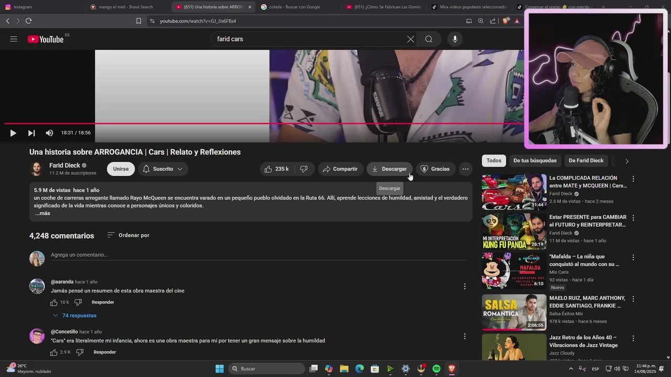Open options for Estar PRESENTE video

pos(633,218)
